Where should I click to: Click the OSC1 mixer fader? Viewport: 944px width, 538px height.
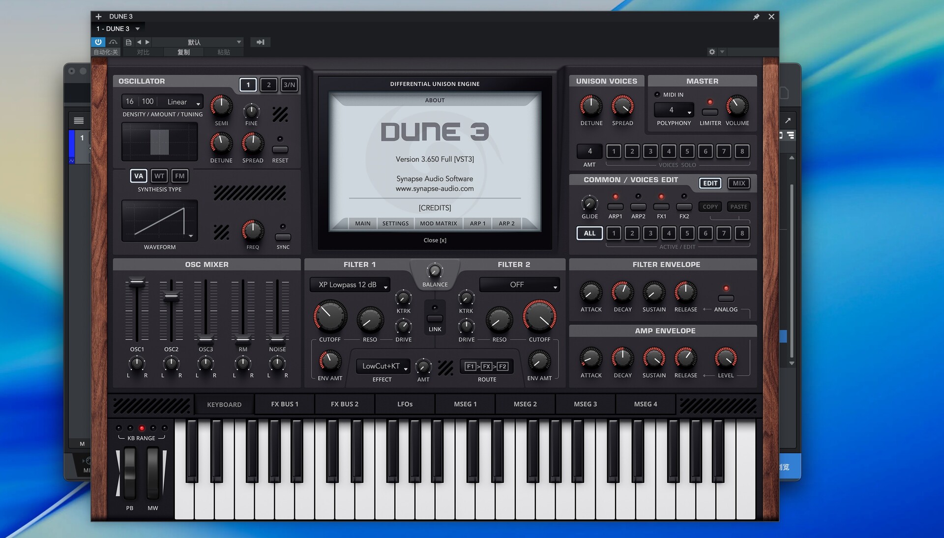click(137, 283)
